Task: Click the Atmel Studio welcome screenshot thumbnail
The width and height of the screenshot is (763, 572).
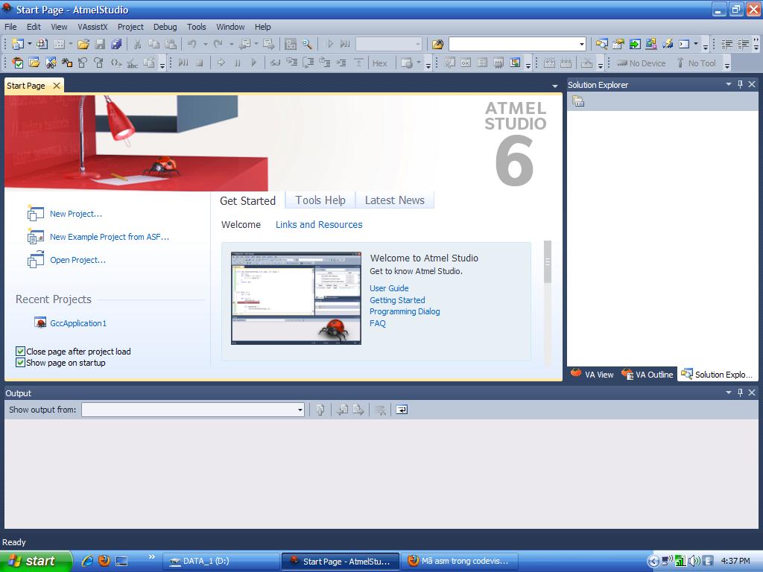Action: pos(296,298)
